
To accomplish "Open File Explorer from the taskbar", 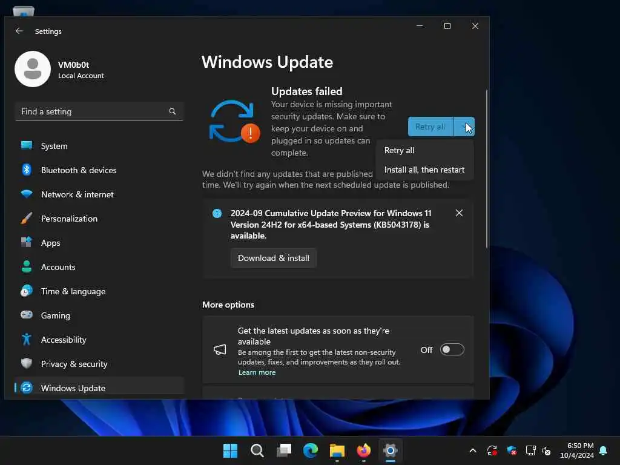I will [x=337, y=450].
